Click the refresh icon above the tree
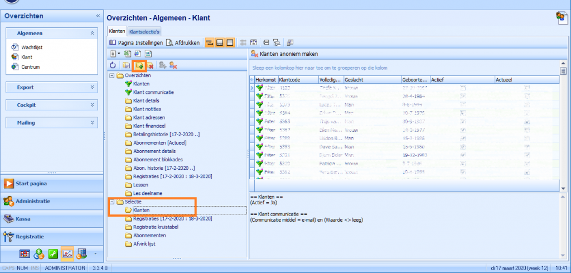Viewport: 571px width, 273px height. coord(113,65)
